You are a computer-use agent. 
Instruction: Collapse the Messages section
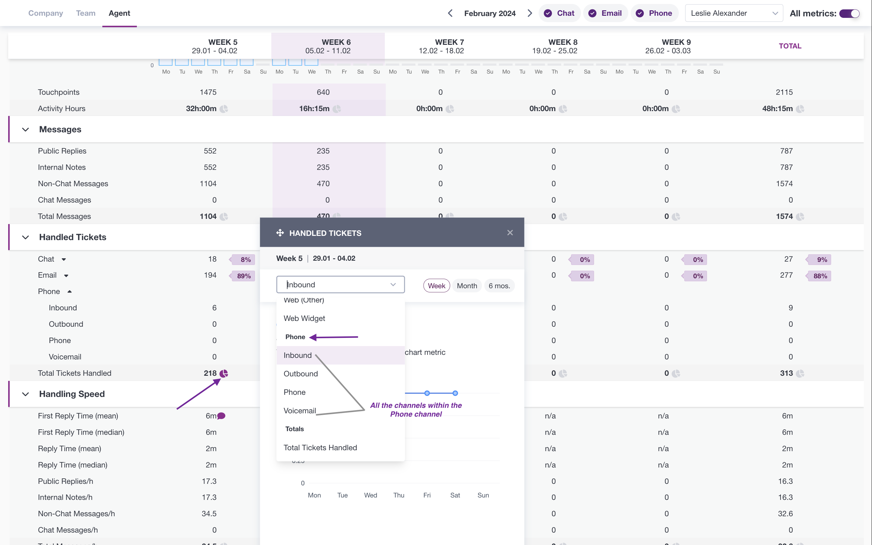(x=25, y=129)
